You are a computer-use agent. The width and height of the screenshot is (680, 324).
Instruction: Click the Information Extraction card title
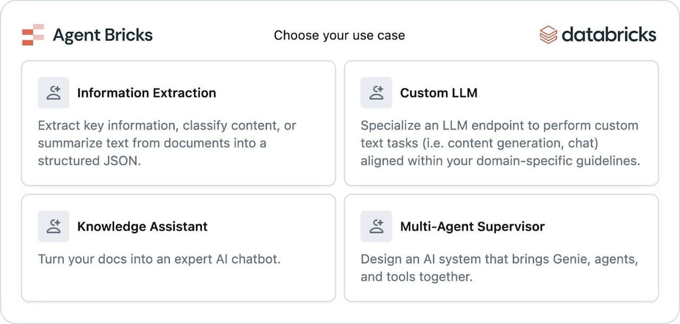pos(147,93)
